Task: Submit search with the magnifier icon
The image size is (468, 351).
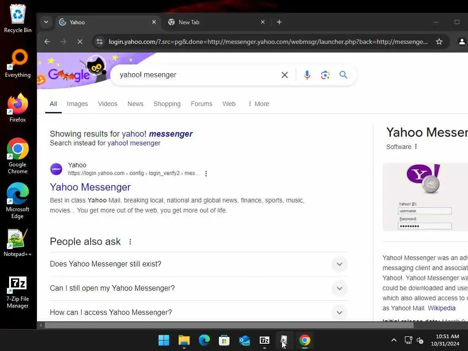Action: coord(343,75)
